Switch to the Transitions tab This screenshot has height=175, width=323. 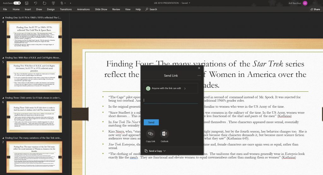pyautogui.click(x=66, y=9)
